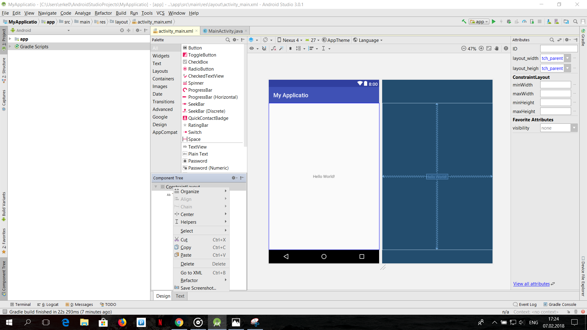Screen dimensions: 587x330
Task: Switch to MainActivity.java tab
Action: (225, 31)
